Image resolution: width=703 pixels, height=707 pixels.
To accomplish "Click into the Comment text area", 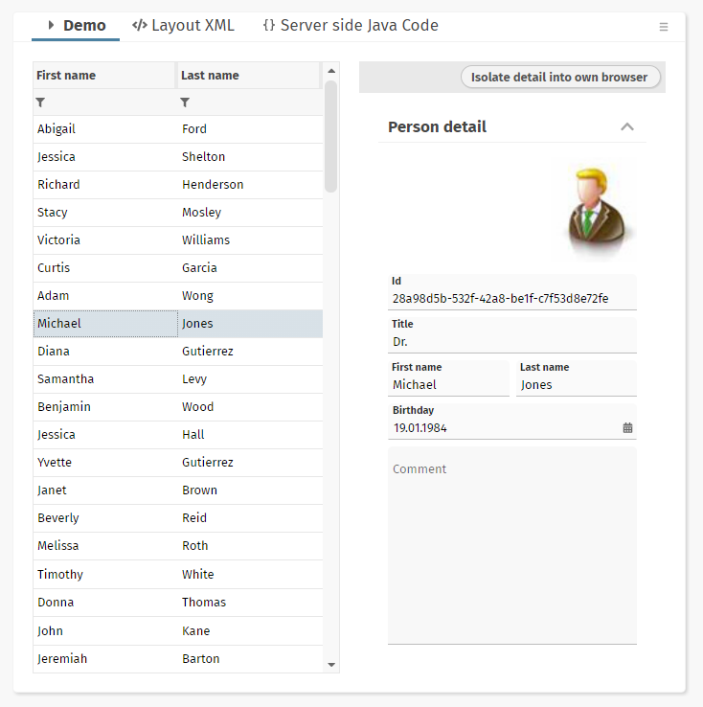I will (x=511, y=546).
